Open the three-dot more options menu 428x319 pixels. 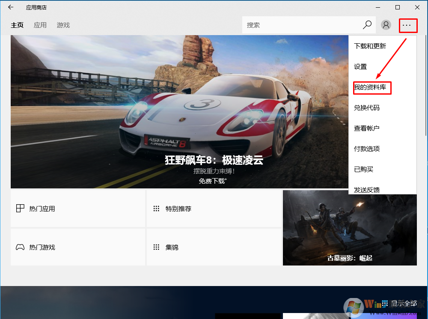tap(407, 25)
